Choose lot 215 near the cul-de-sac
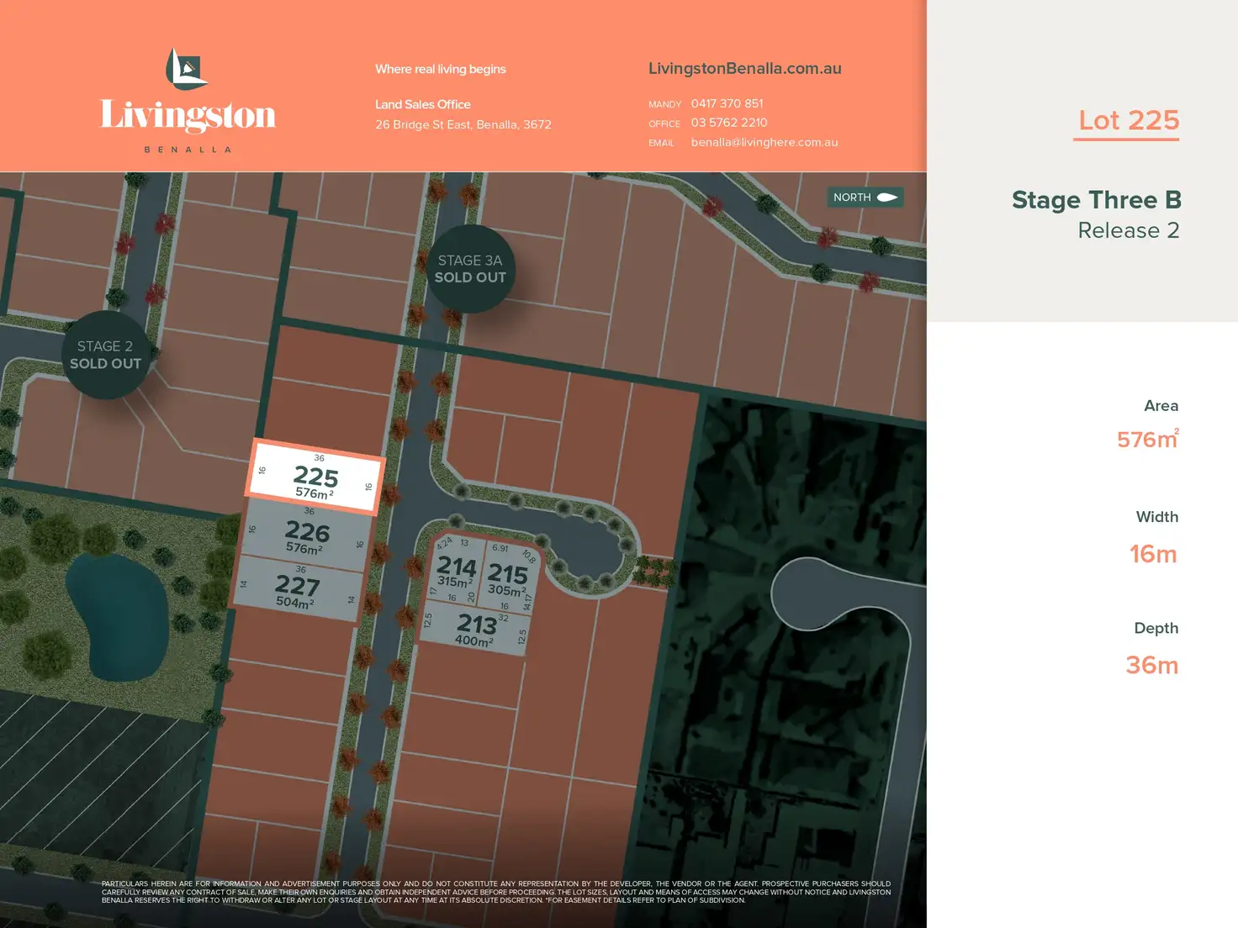Viewport: 1238px width, 928px height. coord(507,577)
